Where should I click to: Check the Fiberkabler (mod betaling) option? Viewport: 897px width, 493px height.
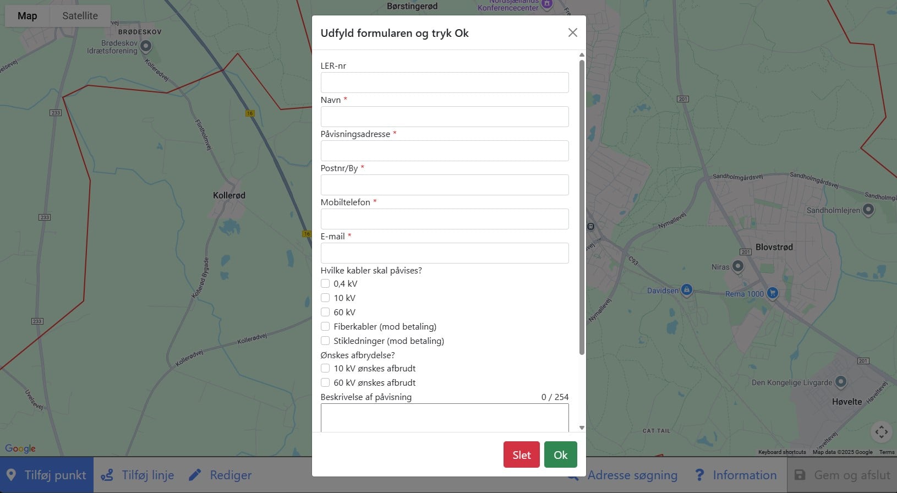(325, 327)
